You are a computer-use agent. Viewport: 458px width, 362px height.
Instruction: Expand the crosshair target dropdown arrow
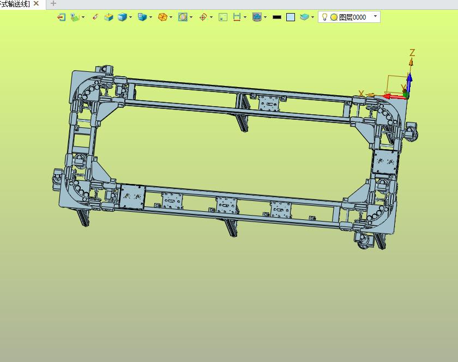[211, 17]
